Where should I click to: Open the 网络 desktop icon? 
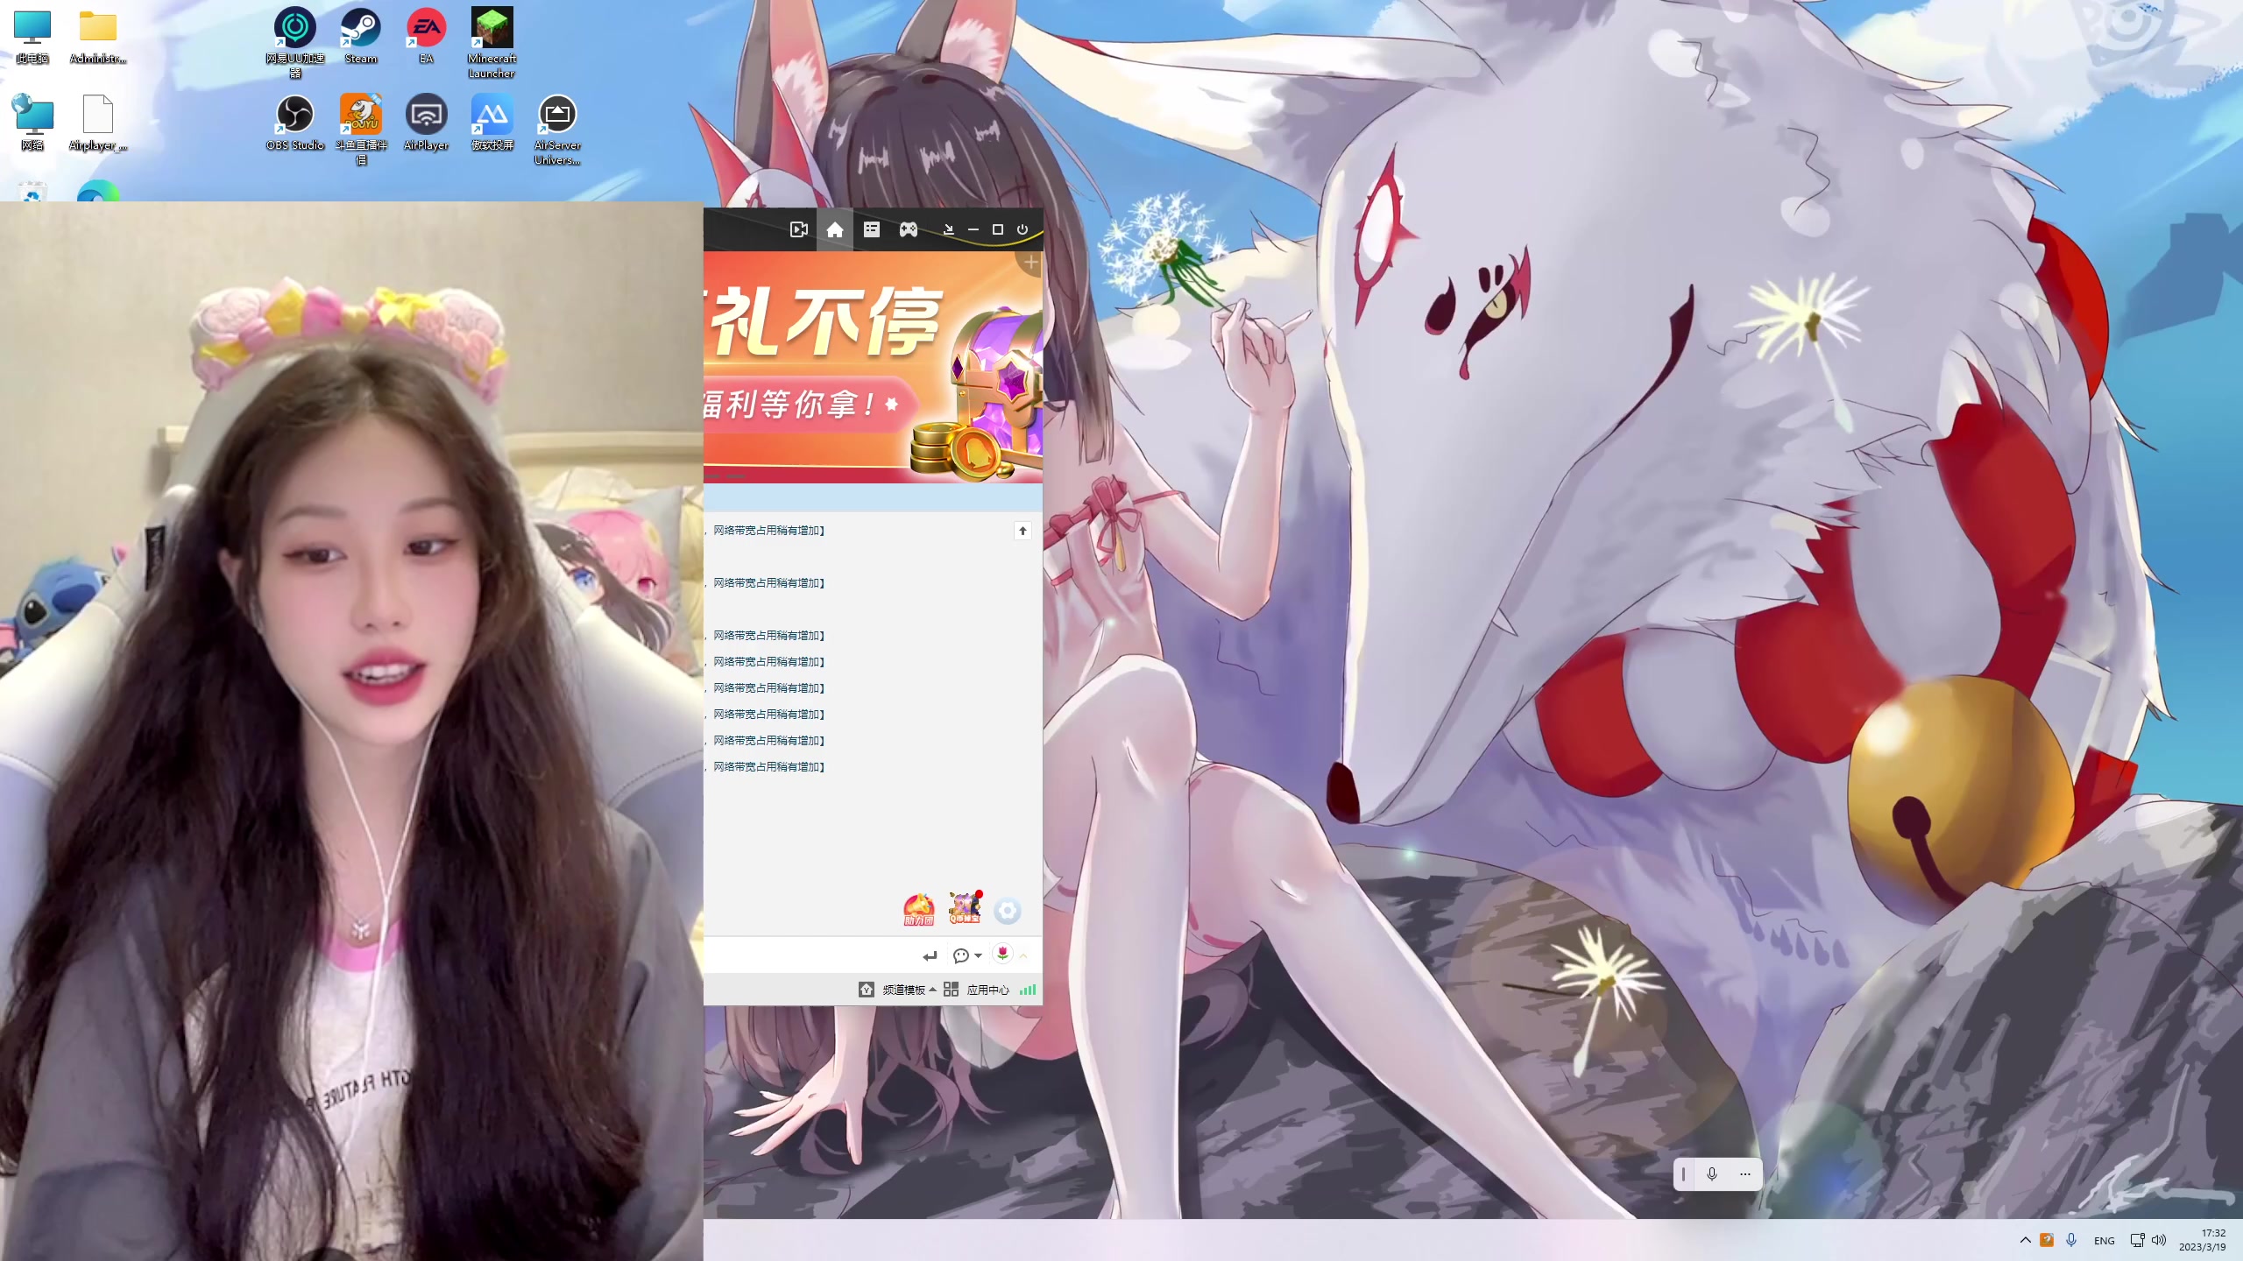click(x=32, y=123)
